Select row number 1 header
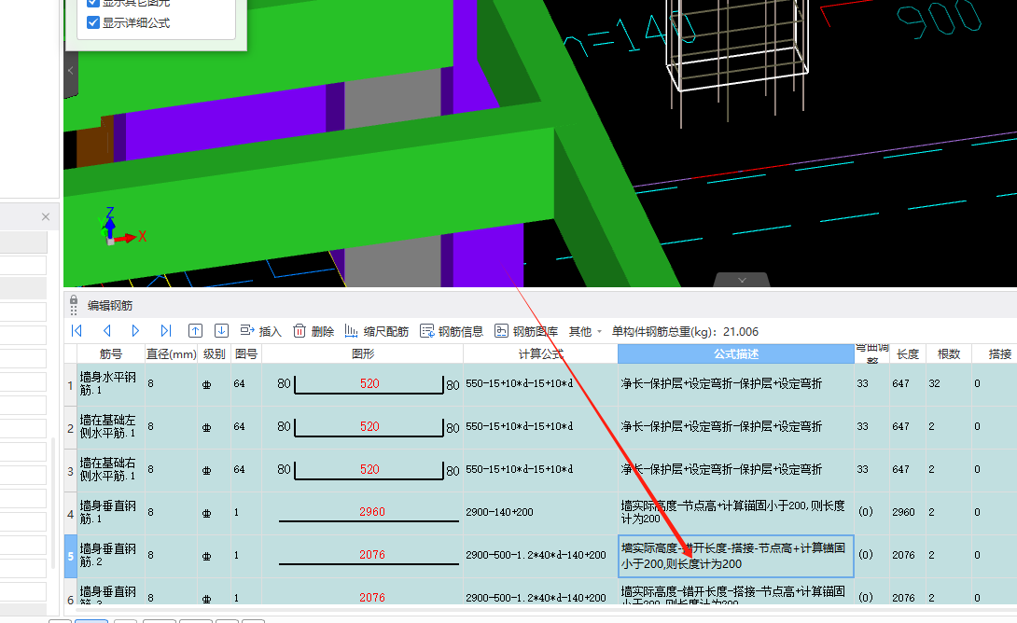The image size is (1017, 623). point(71,384)
